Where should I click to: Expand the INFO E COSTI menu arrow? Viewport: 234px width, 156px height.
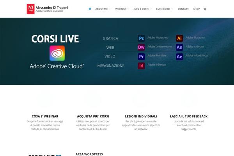point(151,9)
